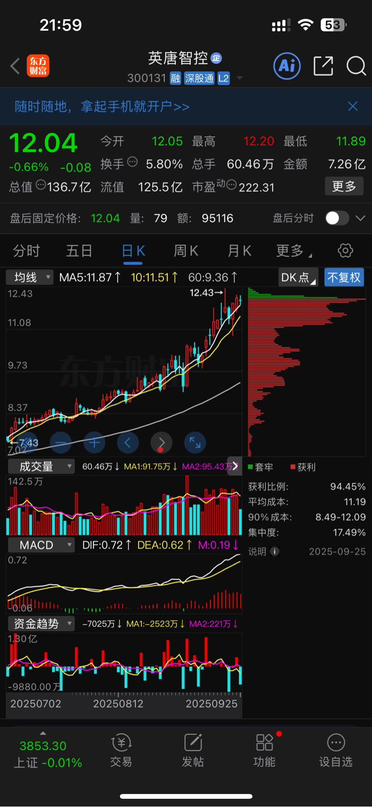The height and width of the screenshot is (807, 372).
Task: Tap the DIF:0.72 readout
Action: tap(107, 545)
